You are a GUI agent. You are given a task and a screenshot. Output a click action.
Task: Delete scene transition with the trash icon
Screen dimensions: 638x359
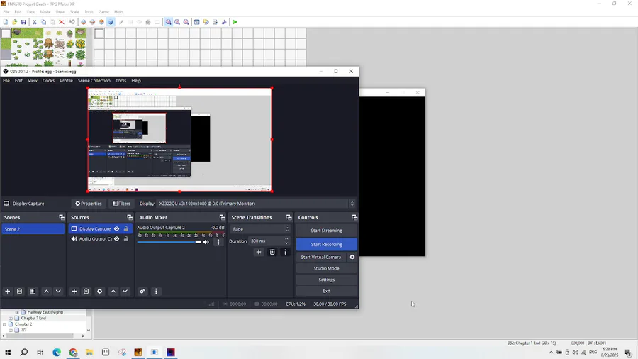(x=272, y=252)
